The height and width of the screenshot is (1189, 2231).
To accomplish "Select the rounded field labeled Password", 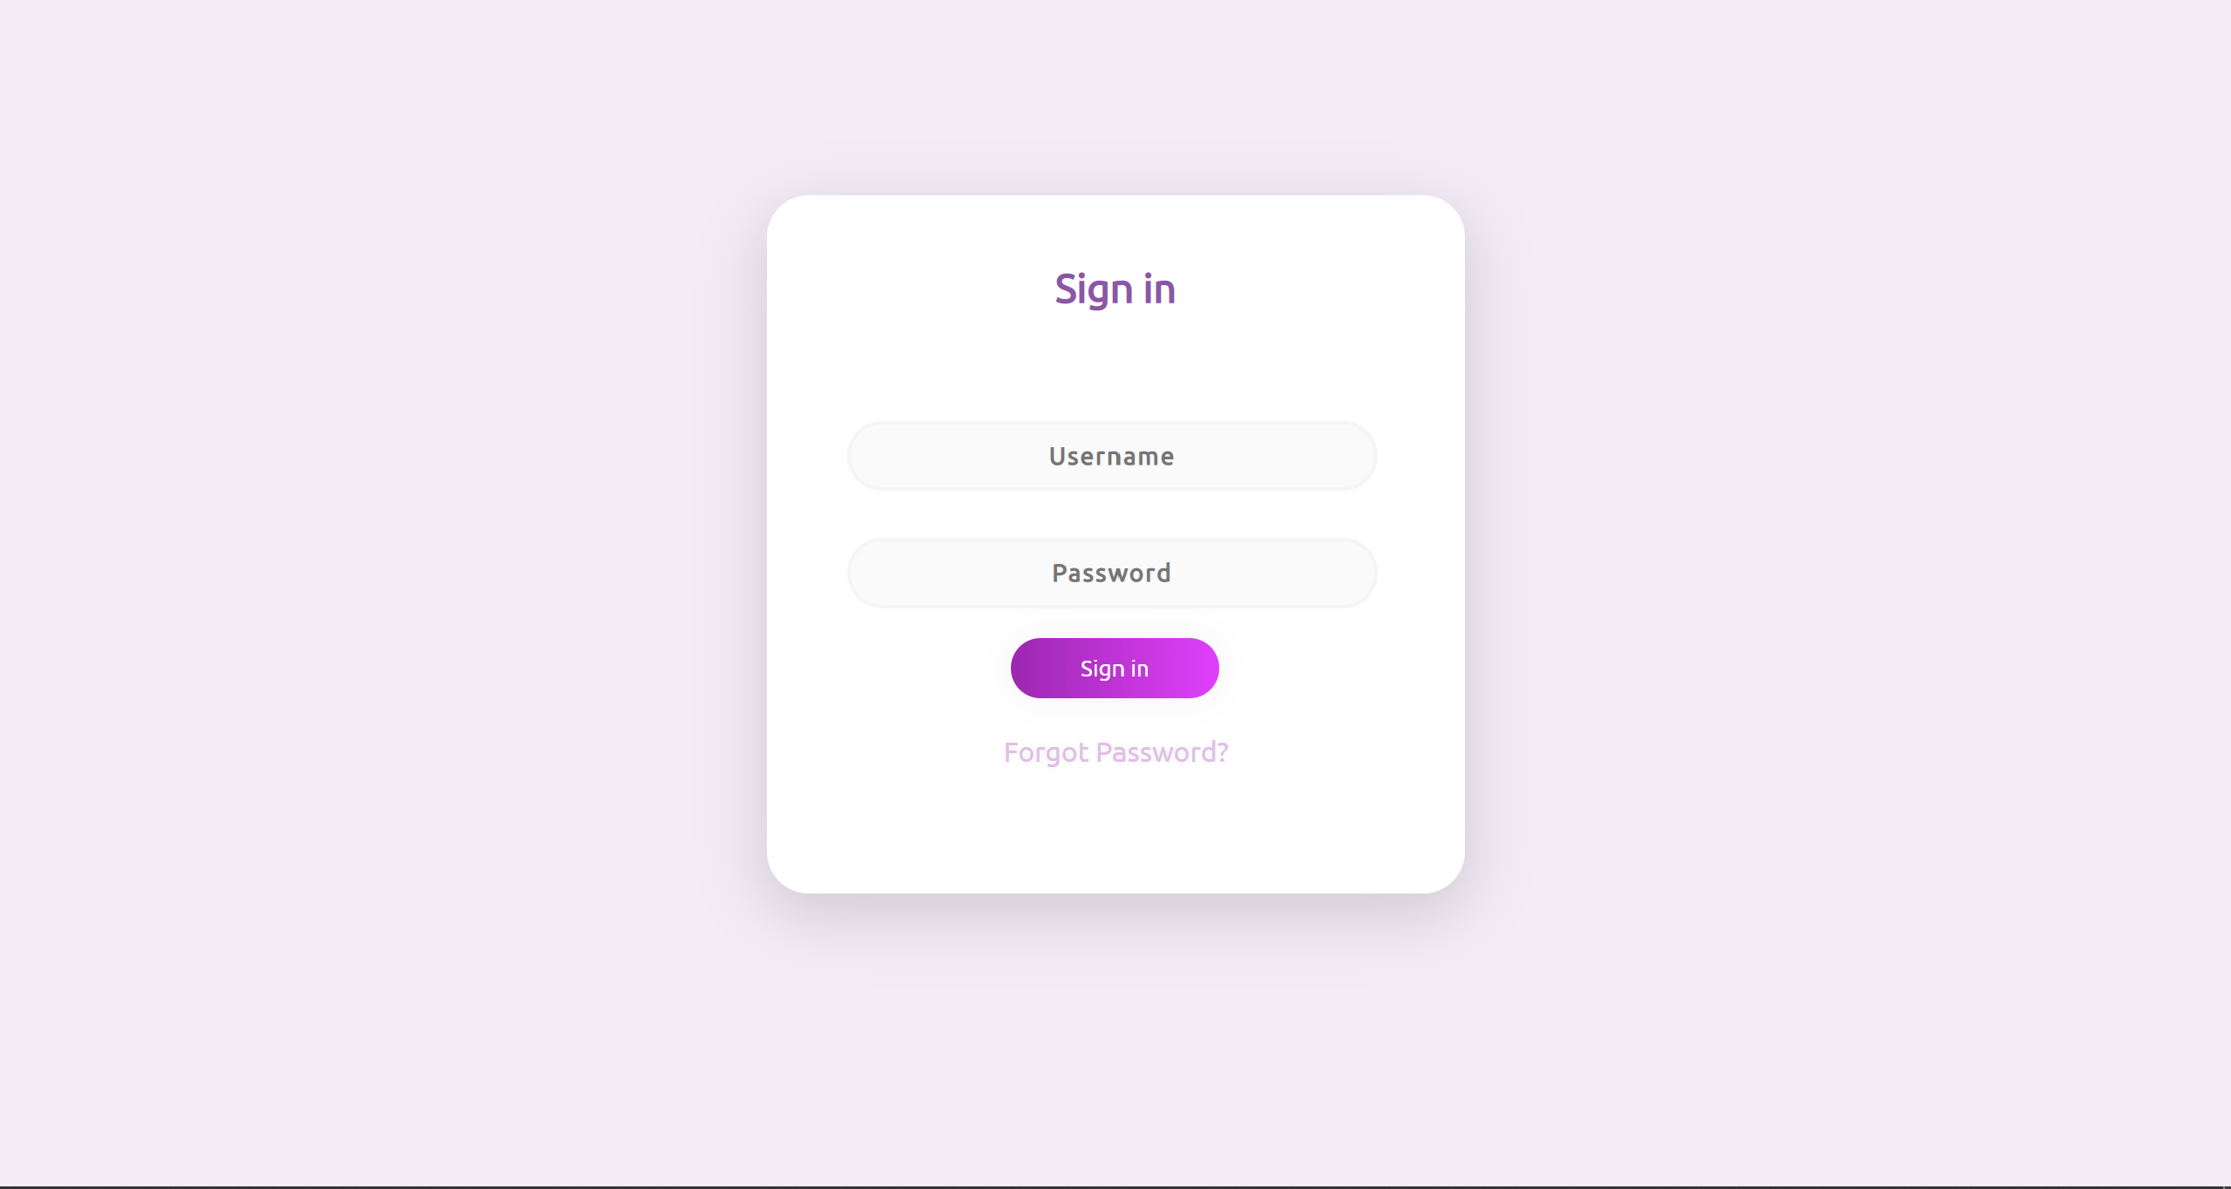I will coord(1112,573).
